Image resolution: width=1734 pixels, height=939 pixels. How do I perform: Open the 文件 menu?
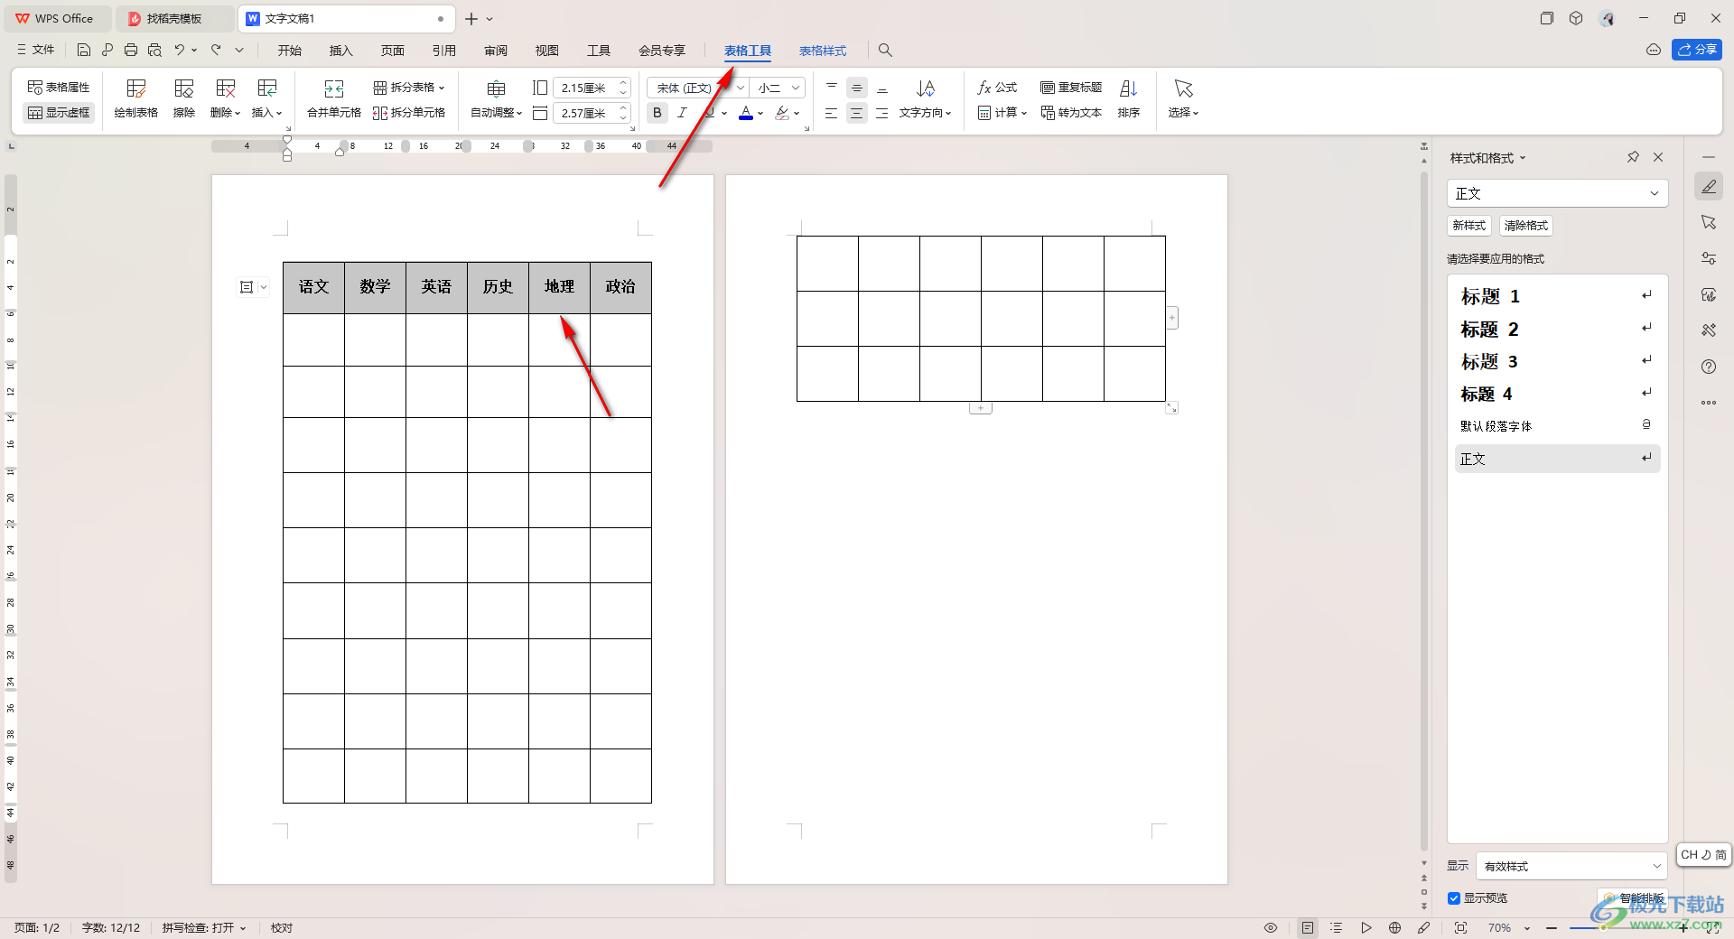tap(36, 50)
